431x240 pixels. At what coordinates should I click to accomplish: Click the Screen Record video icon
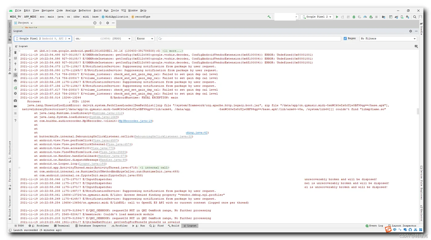[x=15, y=106]
